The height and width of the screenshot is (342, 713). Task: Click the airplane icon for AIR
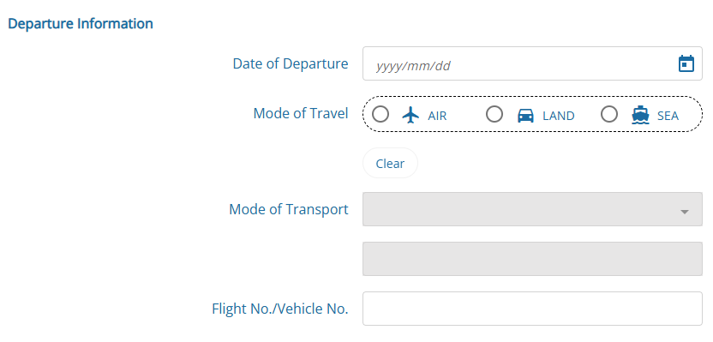[410, 115]
